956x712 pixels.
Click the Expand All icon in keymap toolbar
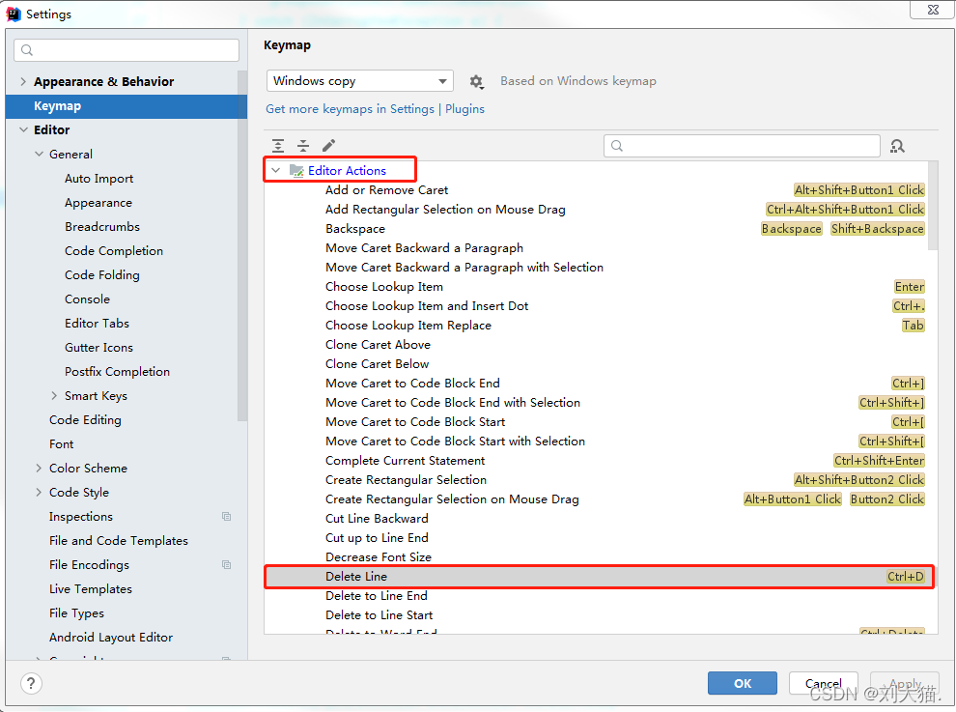coord(278,145)
